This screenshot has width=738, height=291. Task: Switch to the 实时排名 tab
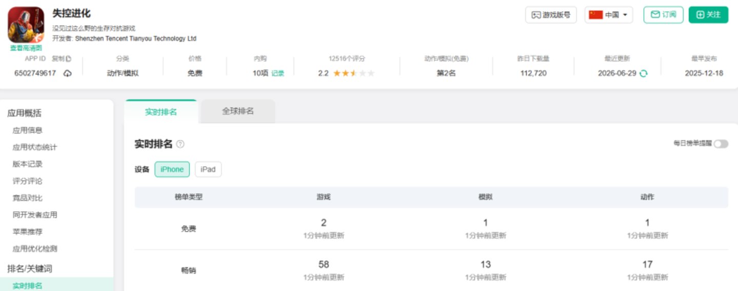click(161, 111)
